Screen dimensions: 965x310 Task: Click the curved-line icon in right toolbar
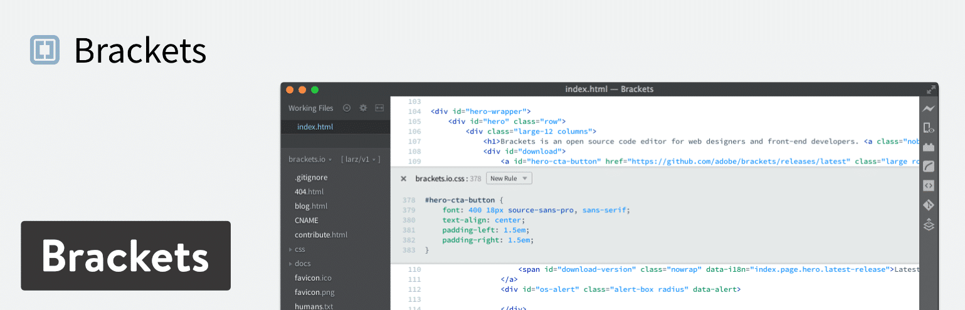pos(929,167)
